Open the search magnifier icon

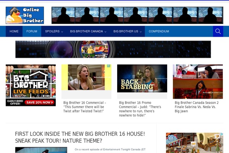[218, 31]
